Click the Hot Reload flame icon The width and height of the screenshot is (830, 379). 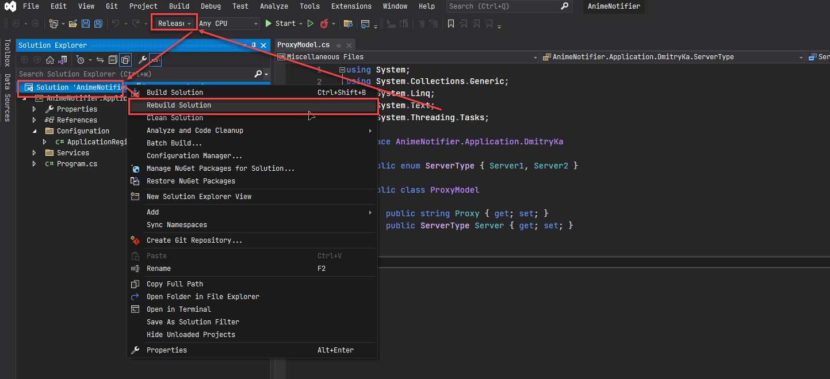(324, 24)
